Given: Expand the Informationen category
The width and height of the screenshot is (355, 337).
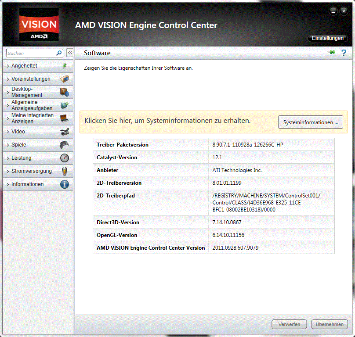Looking at the screenshot, I should tap(38, 184).
